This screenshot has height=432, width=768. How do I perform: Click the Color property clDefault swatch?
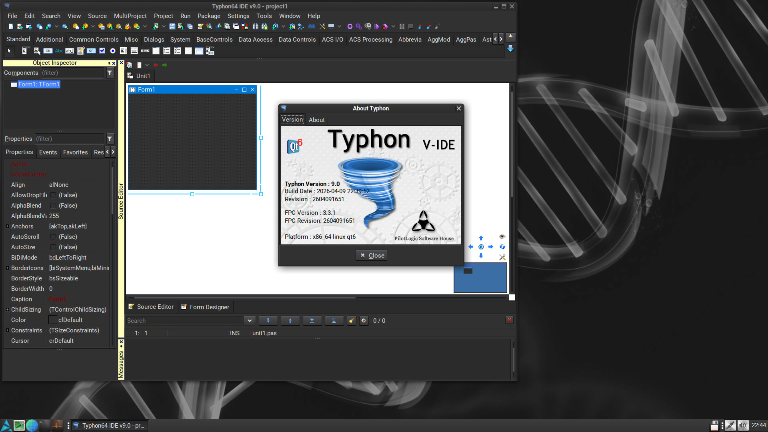point(52,320)
